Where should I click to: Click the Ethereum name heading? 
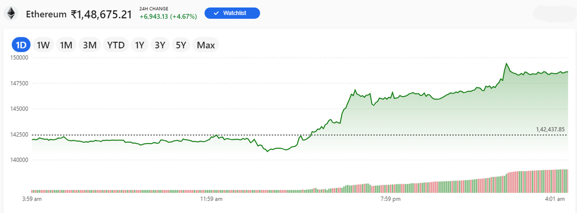tap(46, 14)
